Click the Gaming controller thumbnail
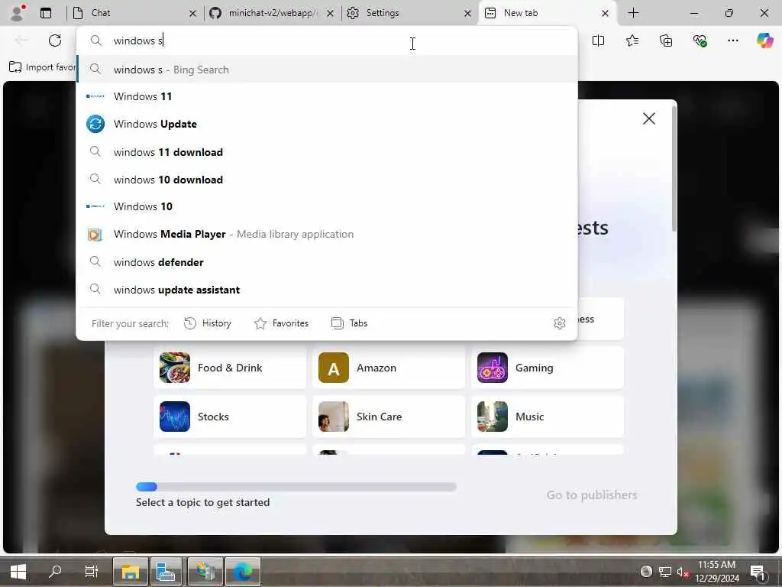782x587 pixels. pos(493,368)
